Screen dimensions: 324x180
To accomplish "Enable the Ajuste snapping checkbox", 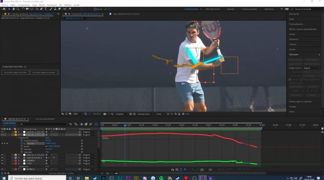I will [95, 9].
